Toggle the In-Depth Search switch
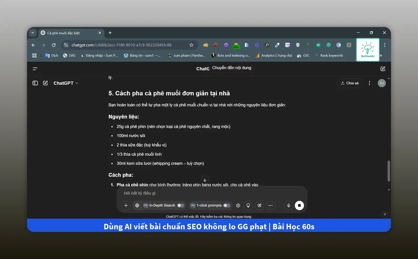418x259 pixels. click(181, 205)
